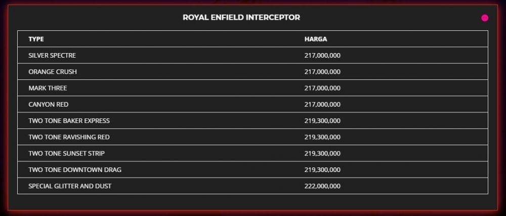Select the Orange Crush type cell
The width and height of the screenshot is (506, 216).
53,72
